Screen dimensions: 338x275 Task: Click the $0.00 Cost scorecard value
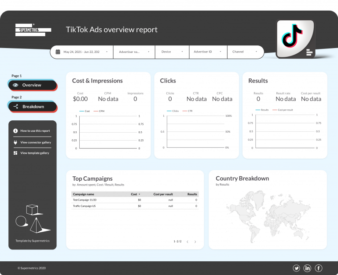80,99
